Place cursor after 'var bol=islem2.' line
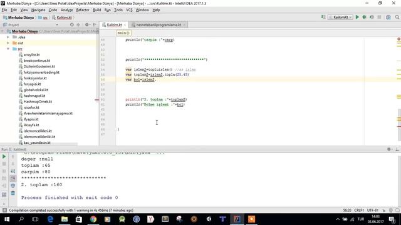Image resolution: width=401 pixels, height=225 pixels. [156, 79]
